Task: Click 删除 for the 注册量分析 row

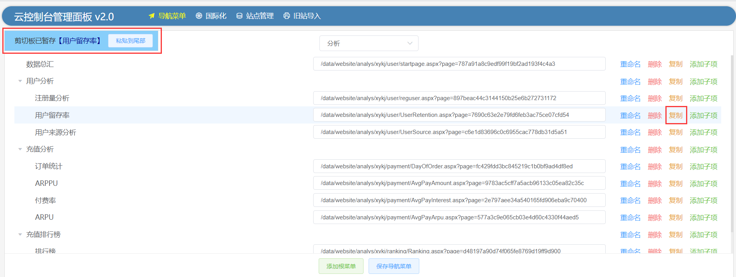Action: [654, 99]
